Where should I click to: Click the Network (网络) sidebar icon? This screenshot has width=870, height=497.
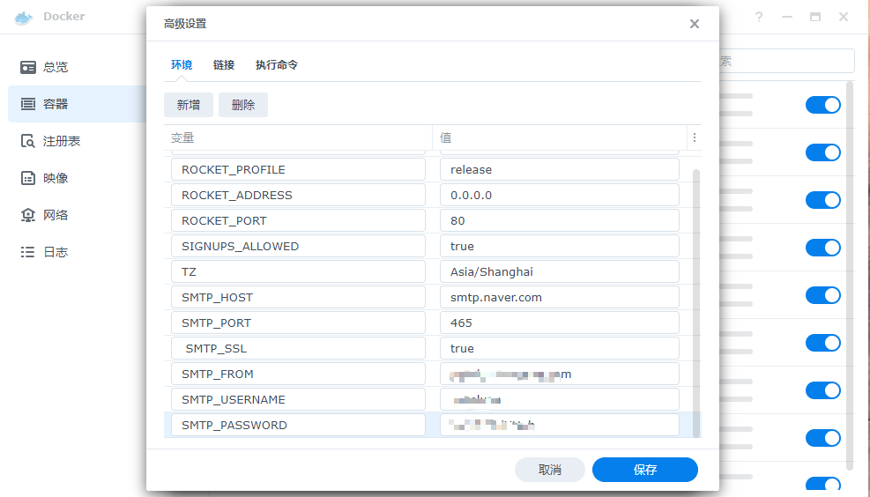point(28,215)
